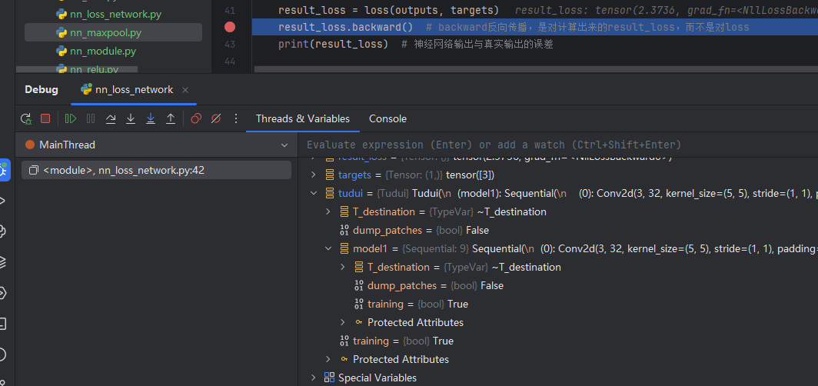Click Python file icon of nn_maxpool.py
Screen dimensions: 818x386
[61, 33]
